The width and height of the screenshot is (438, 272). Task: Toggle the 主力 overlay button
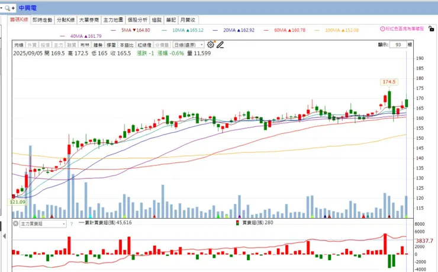point(59,44)
